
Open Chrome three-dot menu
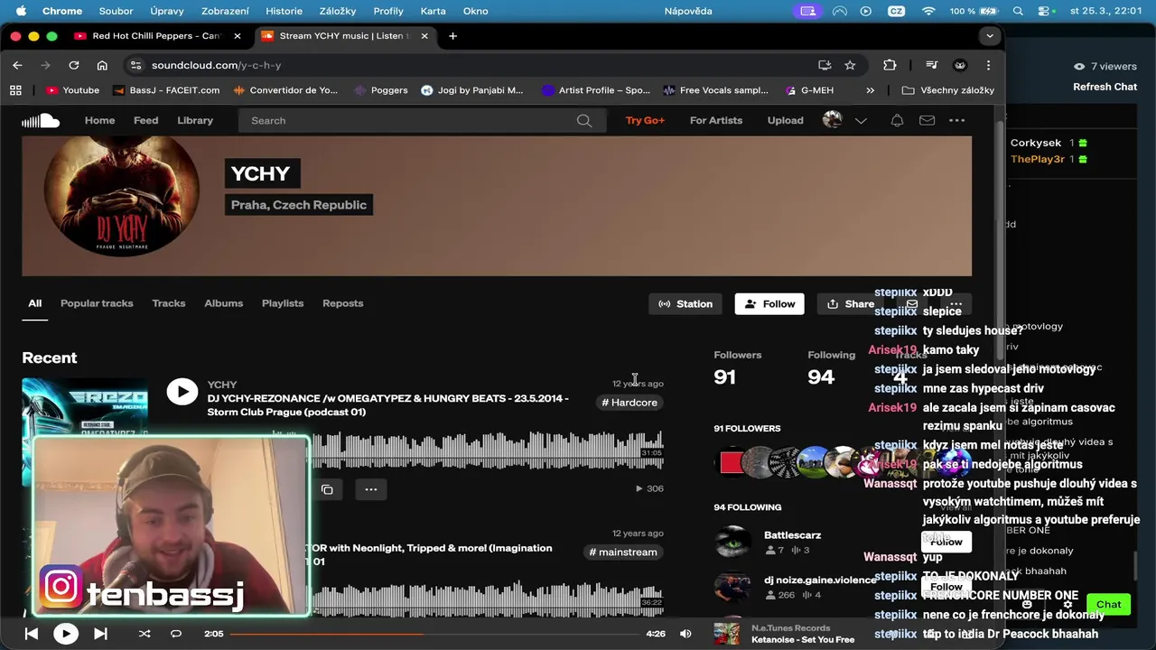(x=989, y=65)
